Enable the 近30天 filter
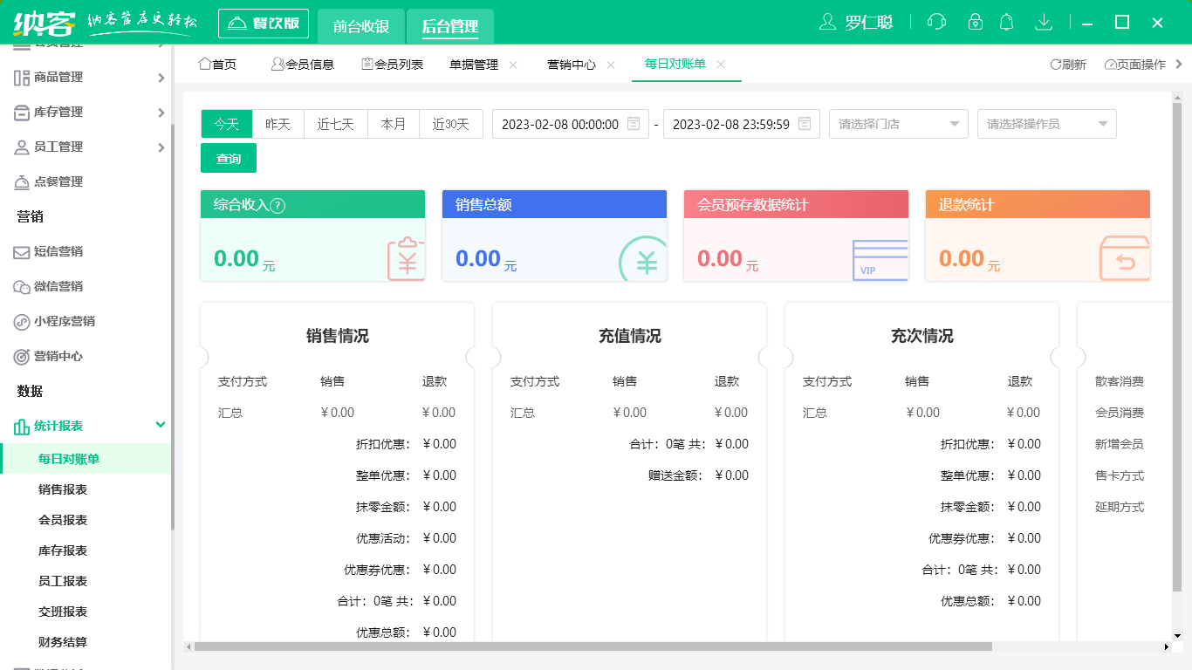1192x670 pixels. (x=450, y=123)
